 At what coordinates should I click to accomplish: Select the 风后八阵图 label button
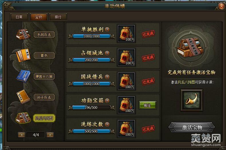point(44,118)
